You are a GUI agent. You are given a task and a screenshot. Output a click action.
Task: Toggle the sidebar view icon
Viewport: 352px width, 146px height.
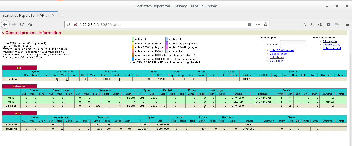(312, 24)
